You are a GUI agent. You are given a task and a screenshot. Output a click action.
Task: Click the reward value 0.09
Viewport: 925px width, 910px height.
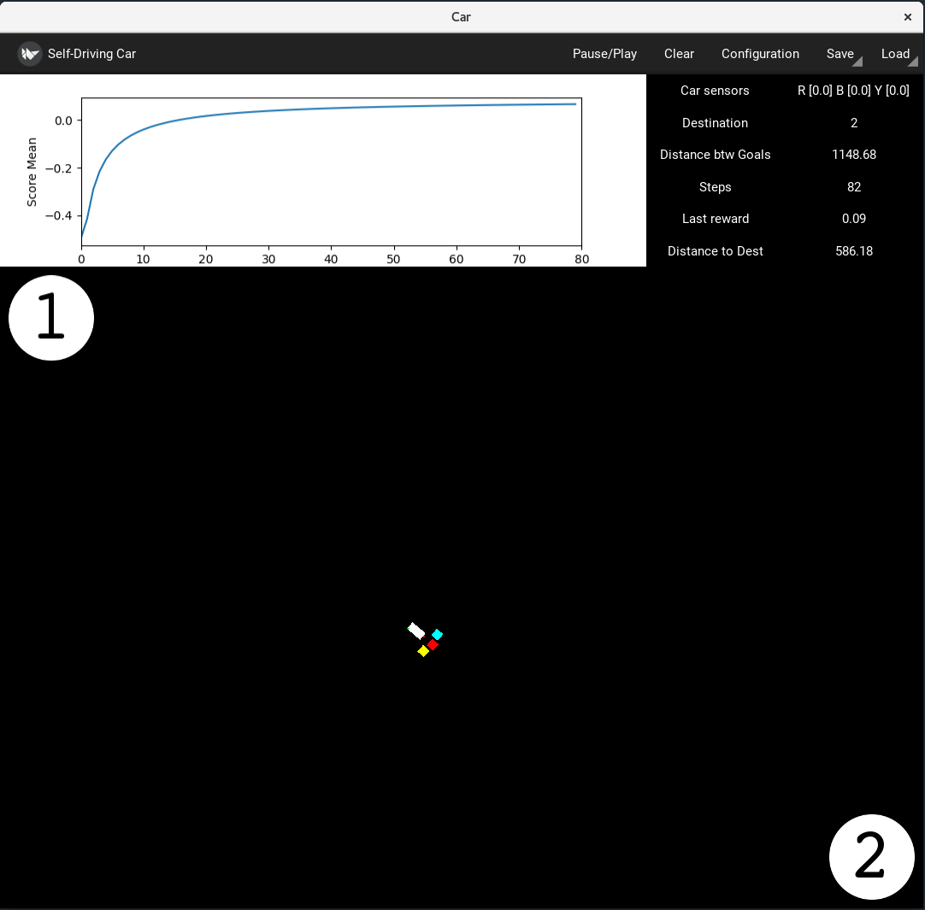coord(854,219)
